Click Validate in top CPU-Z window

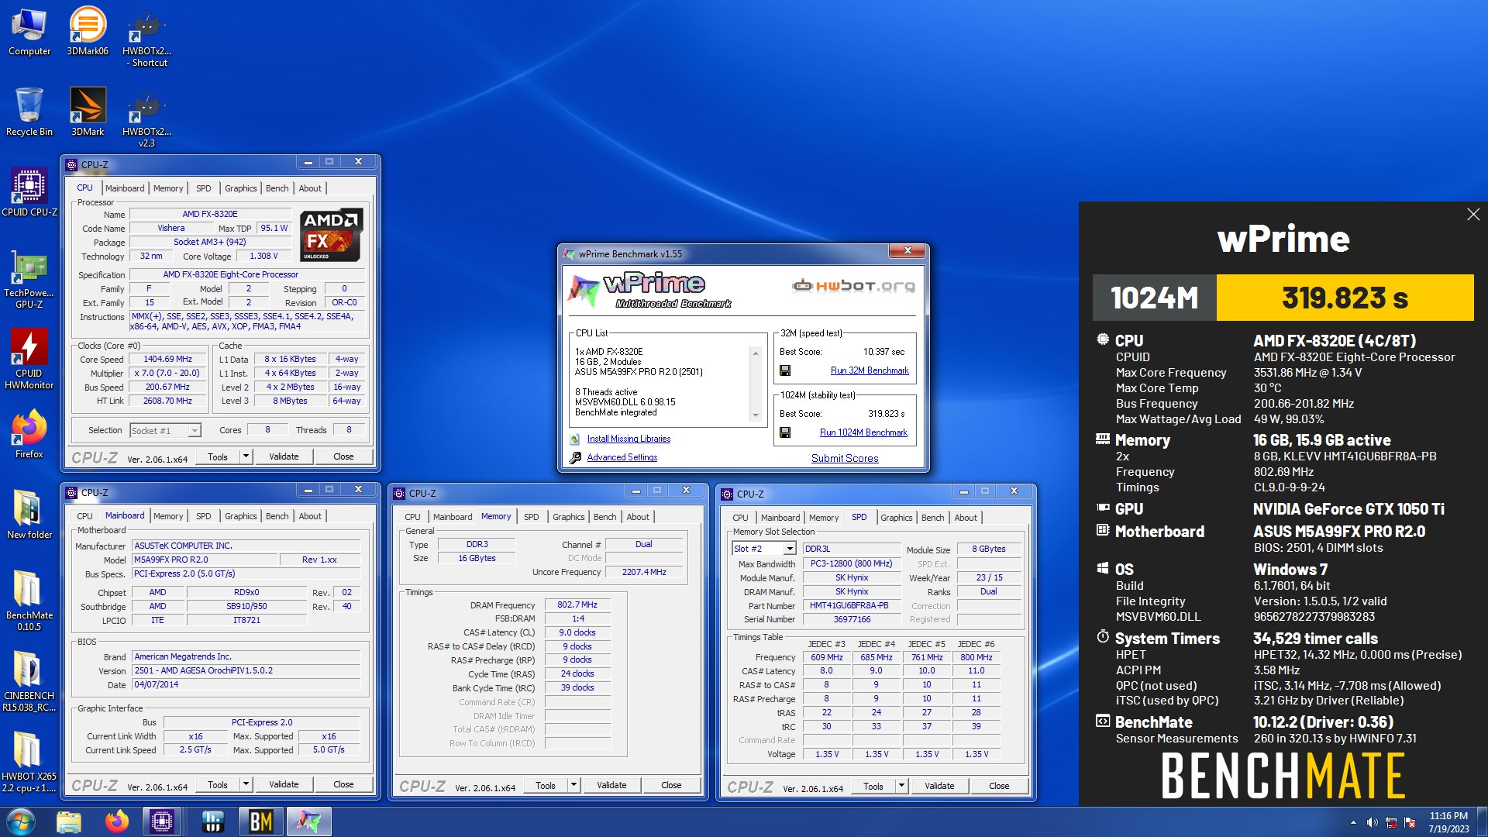point(284,457)
